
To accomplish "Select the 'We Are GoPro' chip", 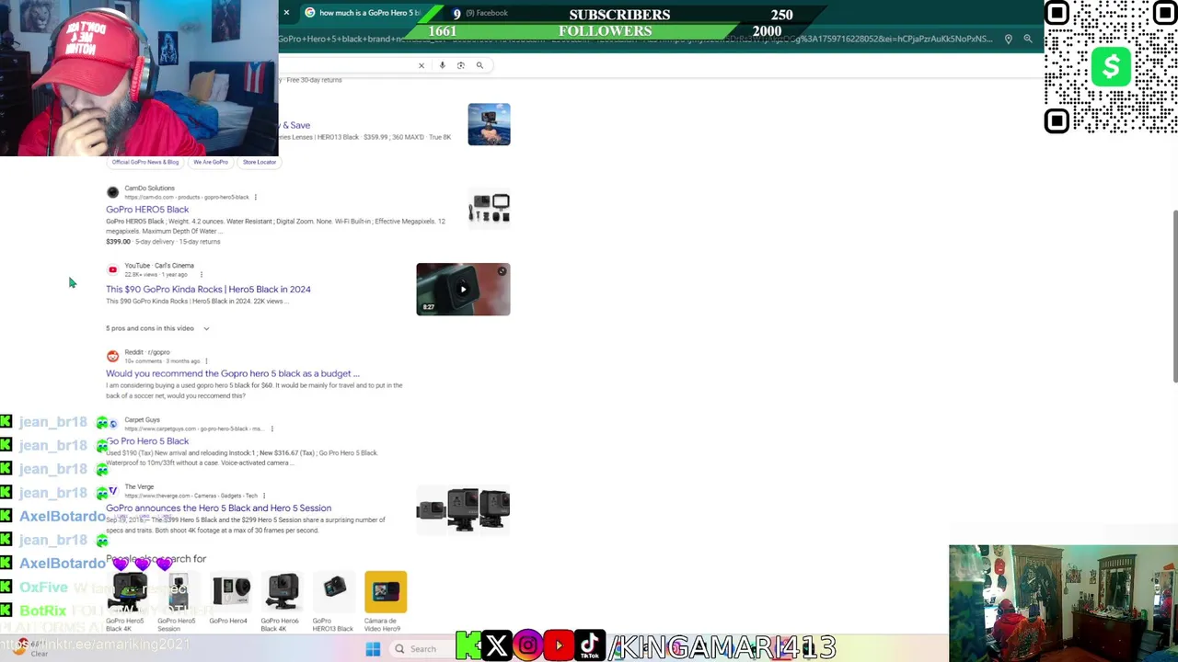I will (211, 162).
